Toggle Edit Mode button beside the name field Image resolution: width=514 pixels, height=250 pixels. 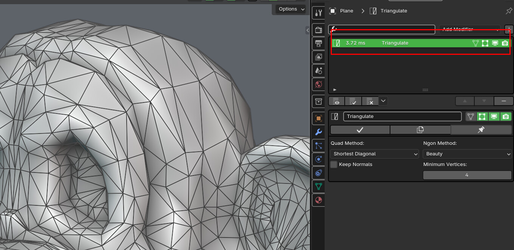482,116
